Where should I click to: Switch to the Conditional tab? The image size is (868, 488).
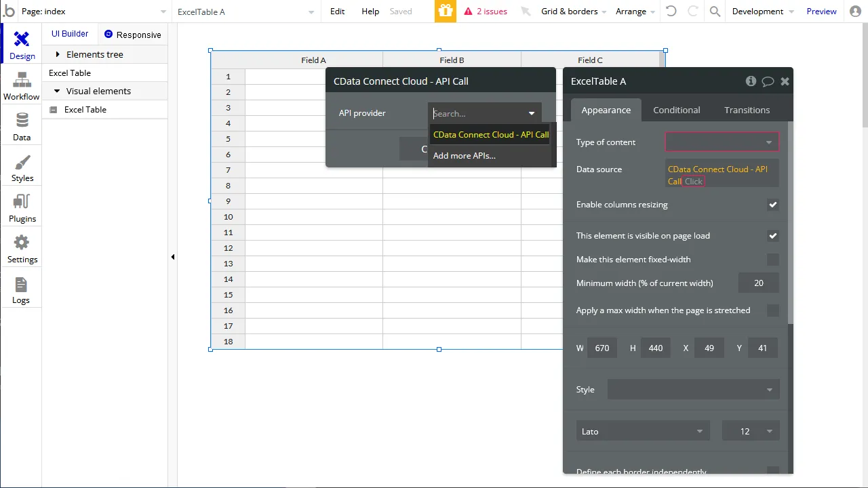[676, 110]
